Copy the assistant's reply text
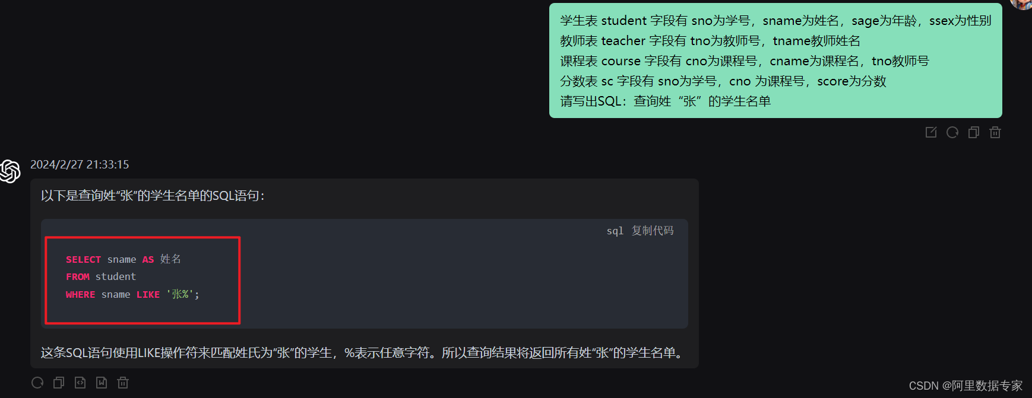This screenshot has width=1032, height=398. [59, 383]
